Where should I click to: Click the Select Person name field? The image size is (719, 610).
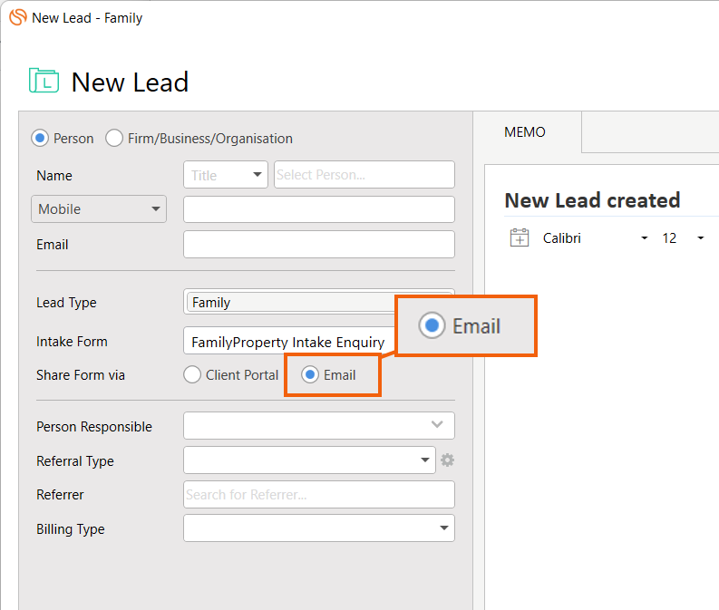(x=364, y=175)
